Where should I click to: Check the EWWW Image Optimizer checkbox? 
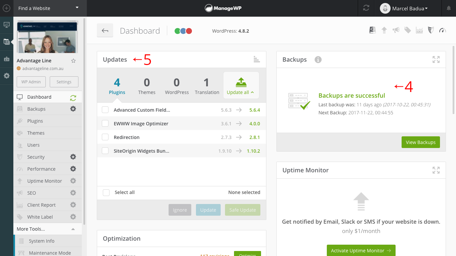(105, 124)
